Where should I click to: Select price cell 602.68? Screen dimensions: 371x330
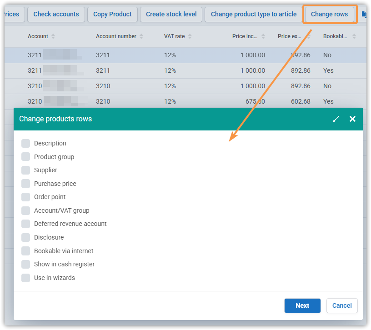tap(301, 101)
